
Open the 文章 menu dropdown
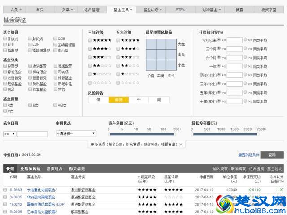coord(66,10)
